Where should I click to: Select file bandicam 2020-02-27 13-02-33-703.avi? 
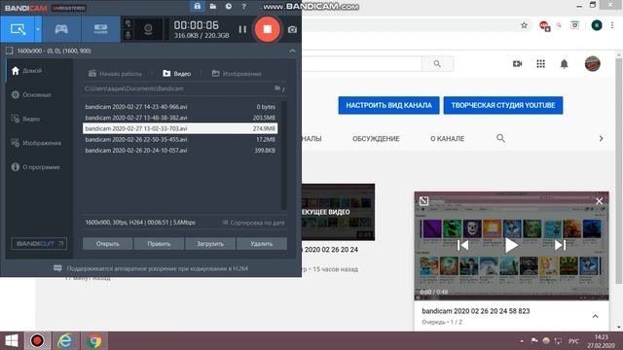click(180, 128)
